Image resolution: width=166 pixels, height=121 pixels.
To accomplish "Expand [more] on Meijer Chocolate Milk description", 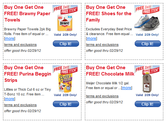I will pyautogui.click(x=126, y=88).
